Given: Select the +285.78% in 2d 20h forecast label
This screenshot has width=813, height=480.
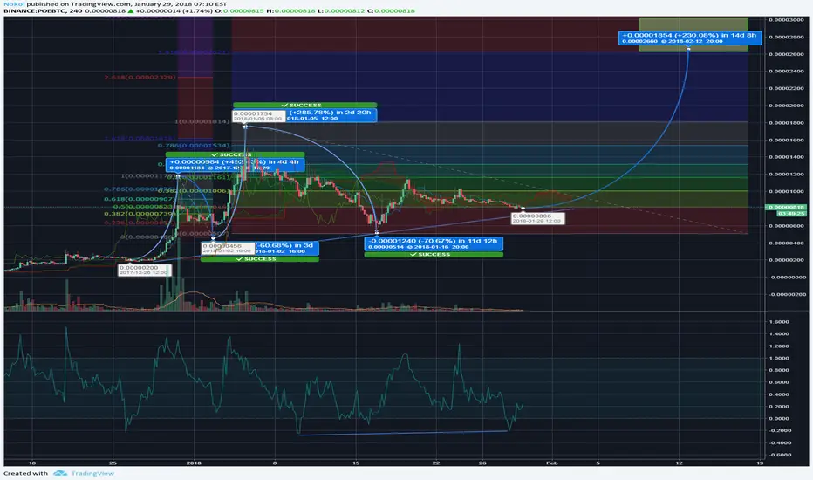Looking at the screenshot, I should [331, 115].
